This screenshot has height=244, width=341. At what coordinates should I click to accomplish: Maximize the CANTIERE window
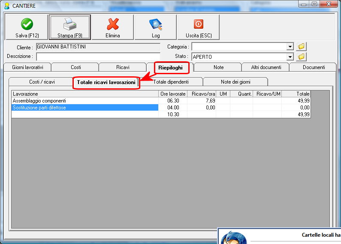[314, 4]
